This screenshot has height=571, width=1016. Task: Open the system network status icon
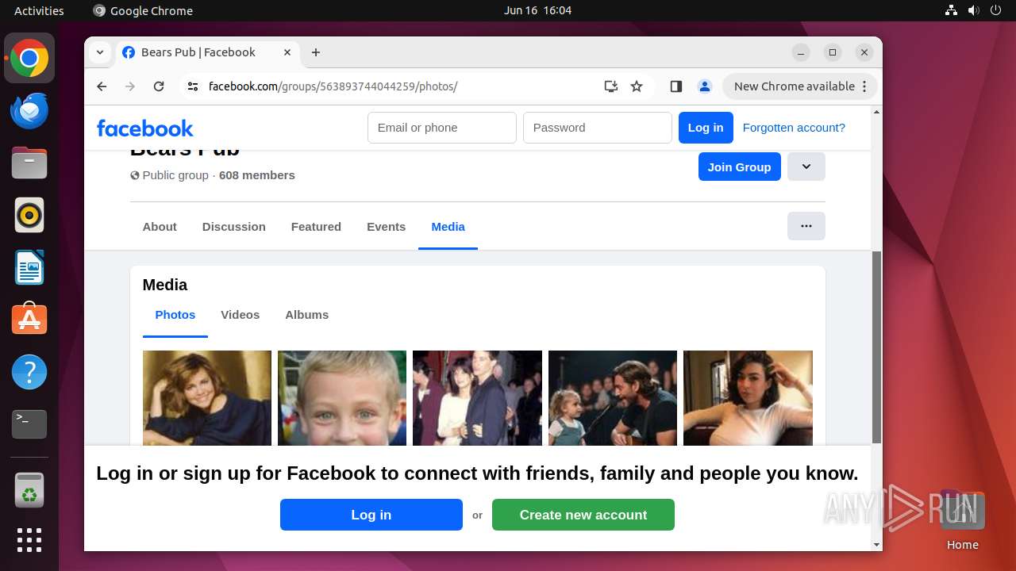point(952,10)
